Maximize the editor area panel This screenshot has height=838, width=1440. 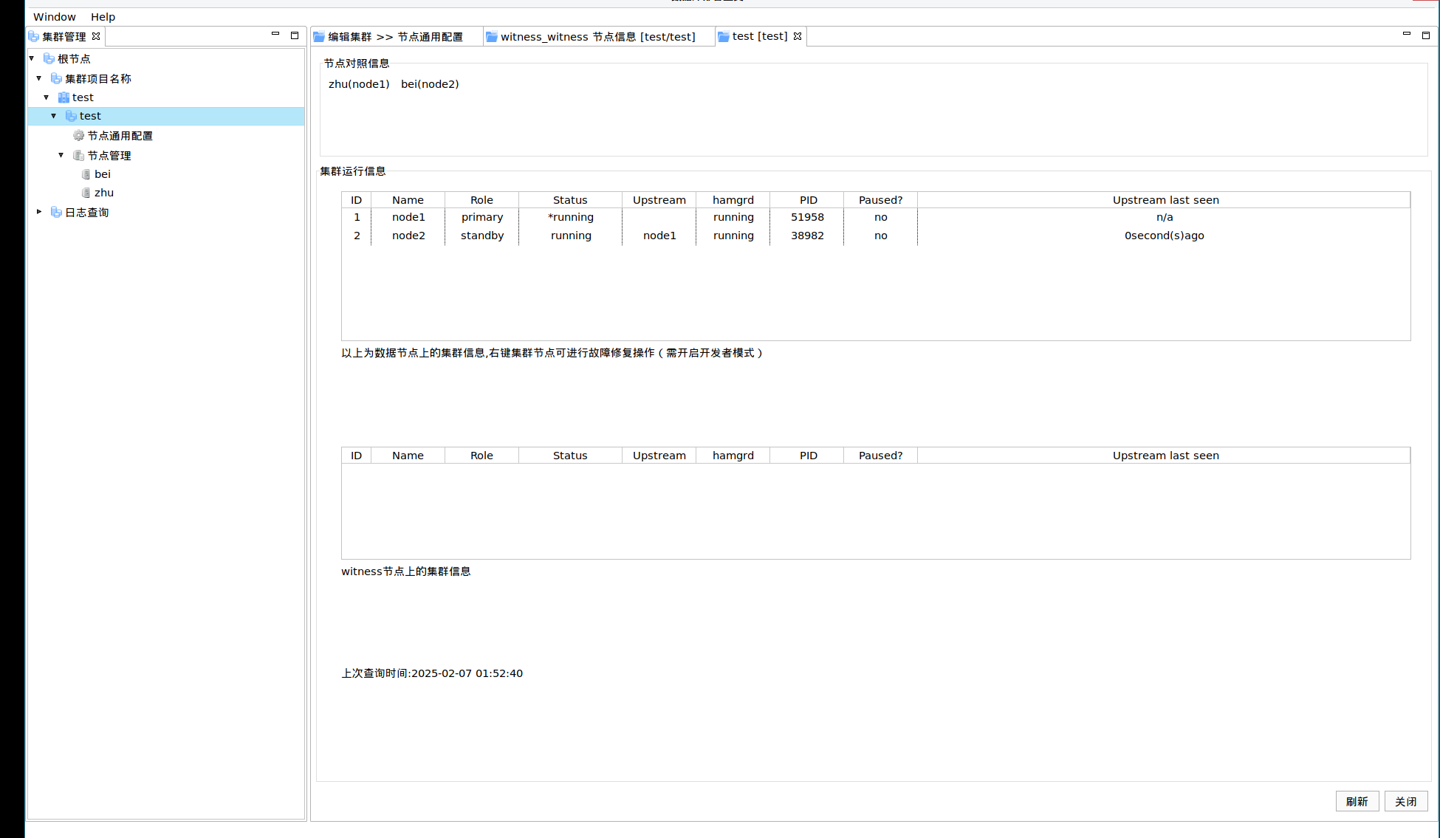coord(1426,35)
